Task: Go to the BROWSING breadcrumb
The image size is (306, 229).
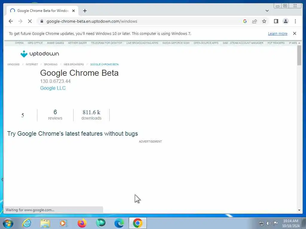Action: [x=51, y=64]
